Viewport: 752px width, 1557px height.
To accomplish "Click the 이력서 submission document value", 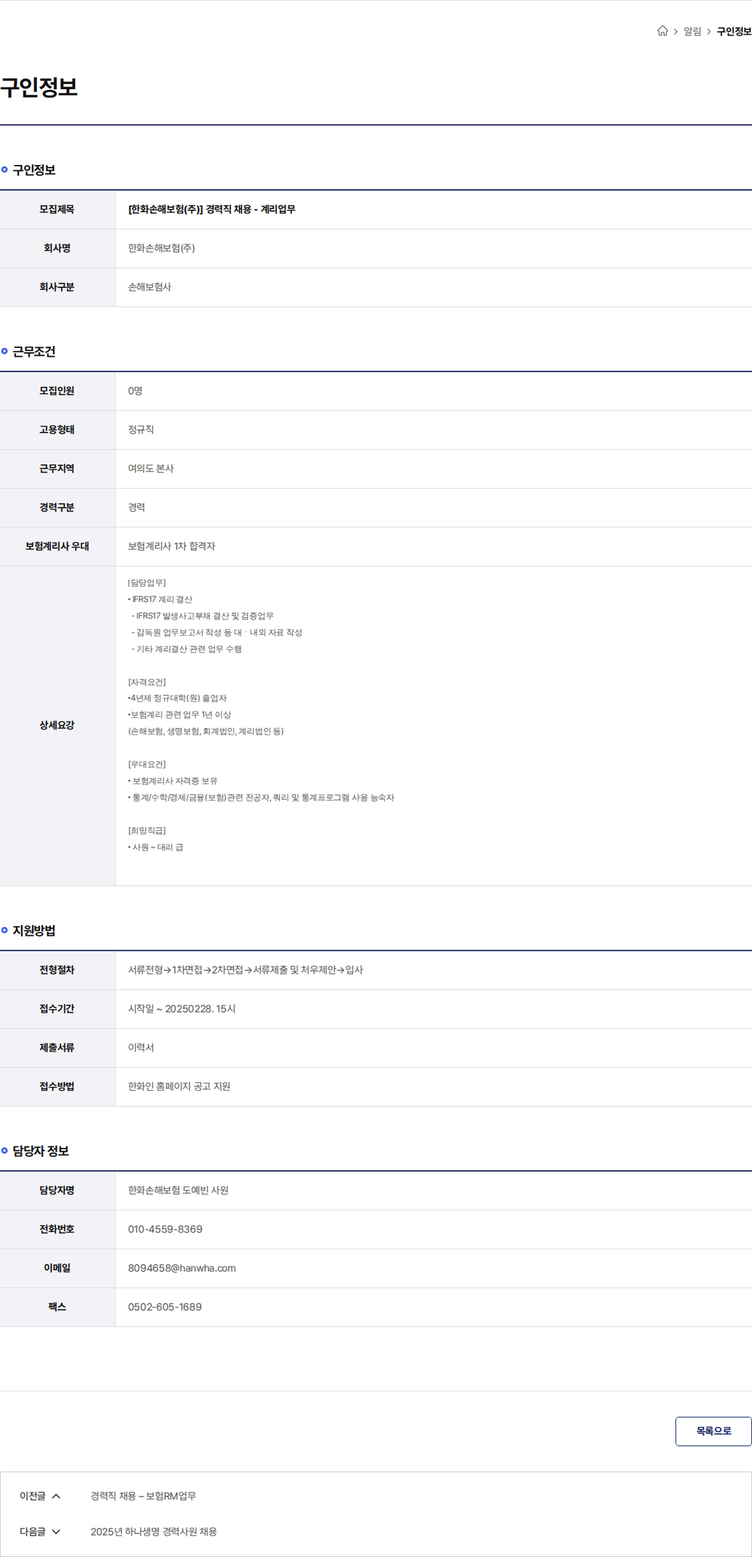I will point(141,1048).
